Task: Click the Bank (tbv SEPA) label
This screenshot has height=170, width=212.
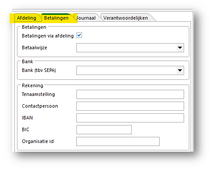Action: tap(39, 70)
